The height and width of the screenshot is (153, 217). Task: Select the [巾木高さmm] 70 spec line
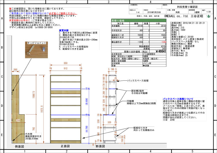179,53
